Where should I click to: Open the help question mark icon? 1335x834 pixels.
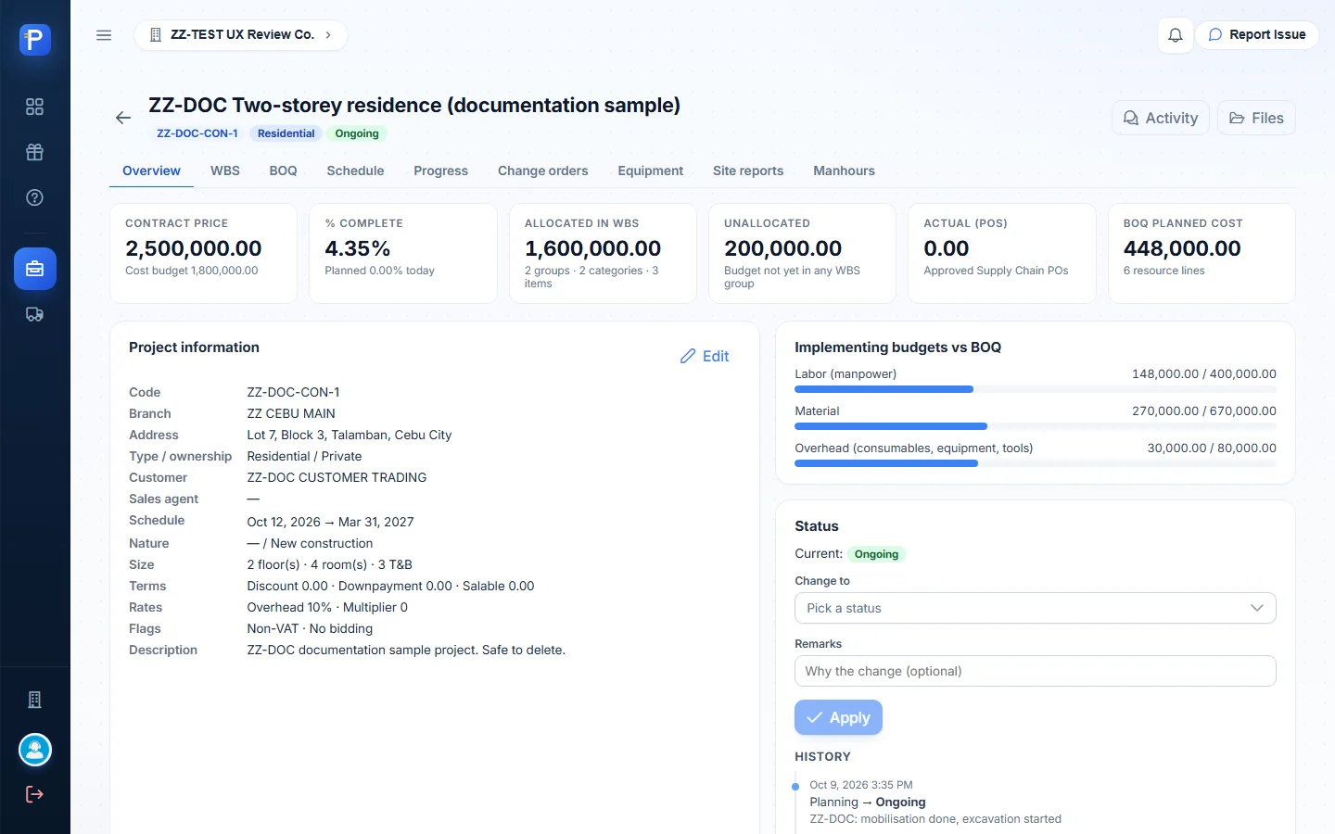(35, 197)
